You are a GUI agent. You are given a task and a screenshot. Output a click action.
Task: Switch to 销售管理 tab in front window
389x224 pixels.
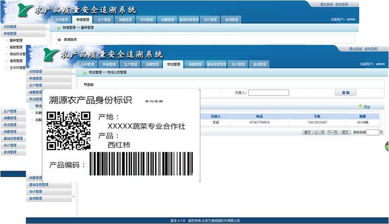click(195, 64)
